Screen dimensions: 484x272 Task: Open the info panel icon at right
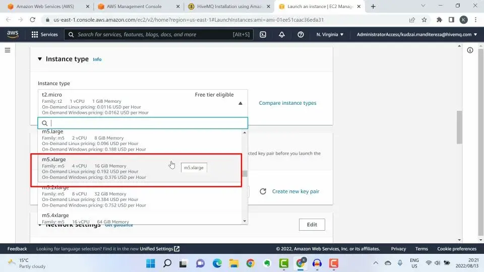(x=470, y=50)
